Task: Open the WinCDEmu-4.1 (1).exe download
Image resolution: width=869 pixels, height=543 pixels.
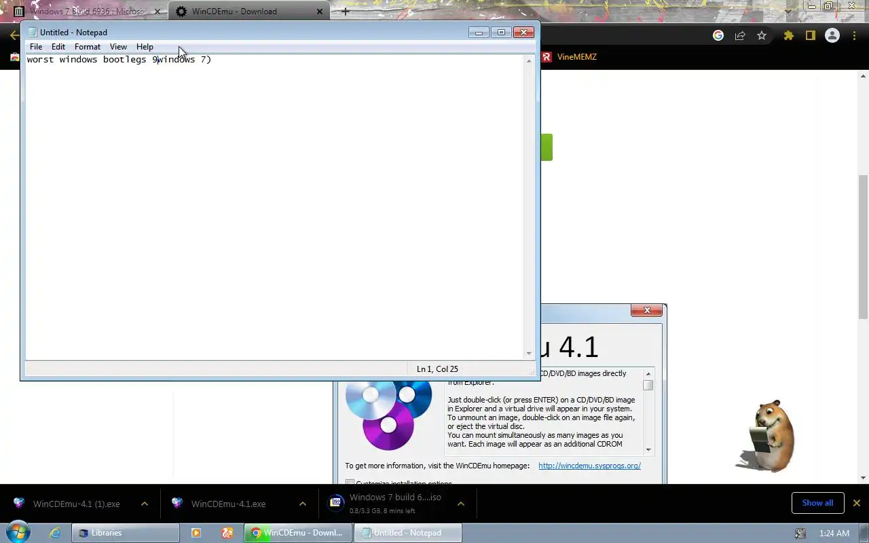Action: [76, 504]
